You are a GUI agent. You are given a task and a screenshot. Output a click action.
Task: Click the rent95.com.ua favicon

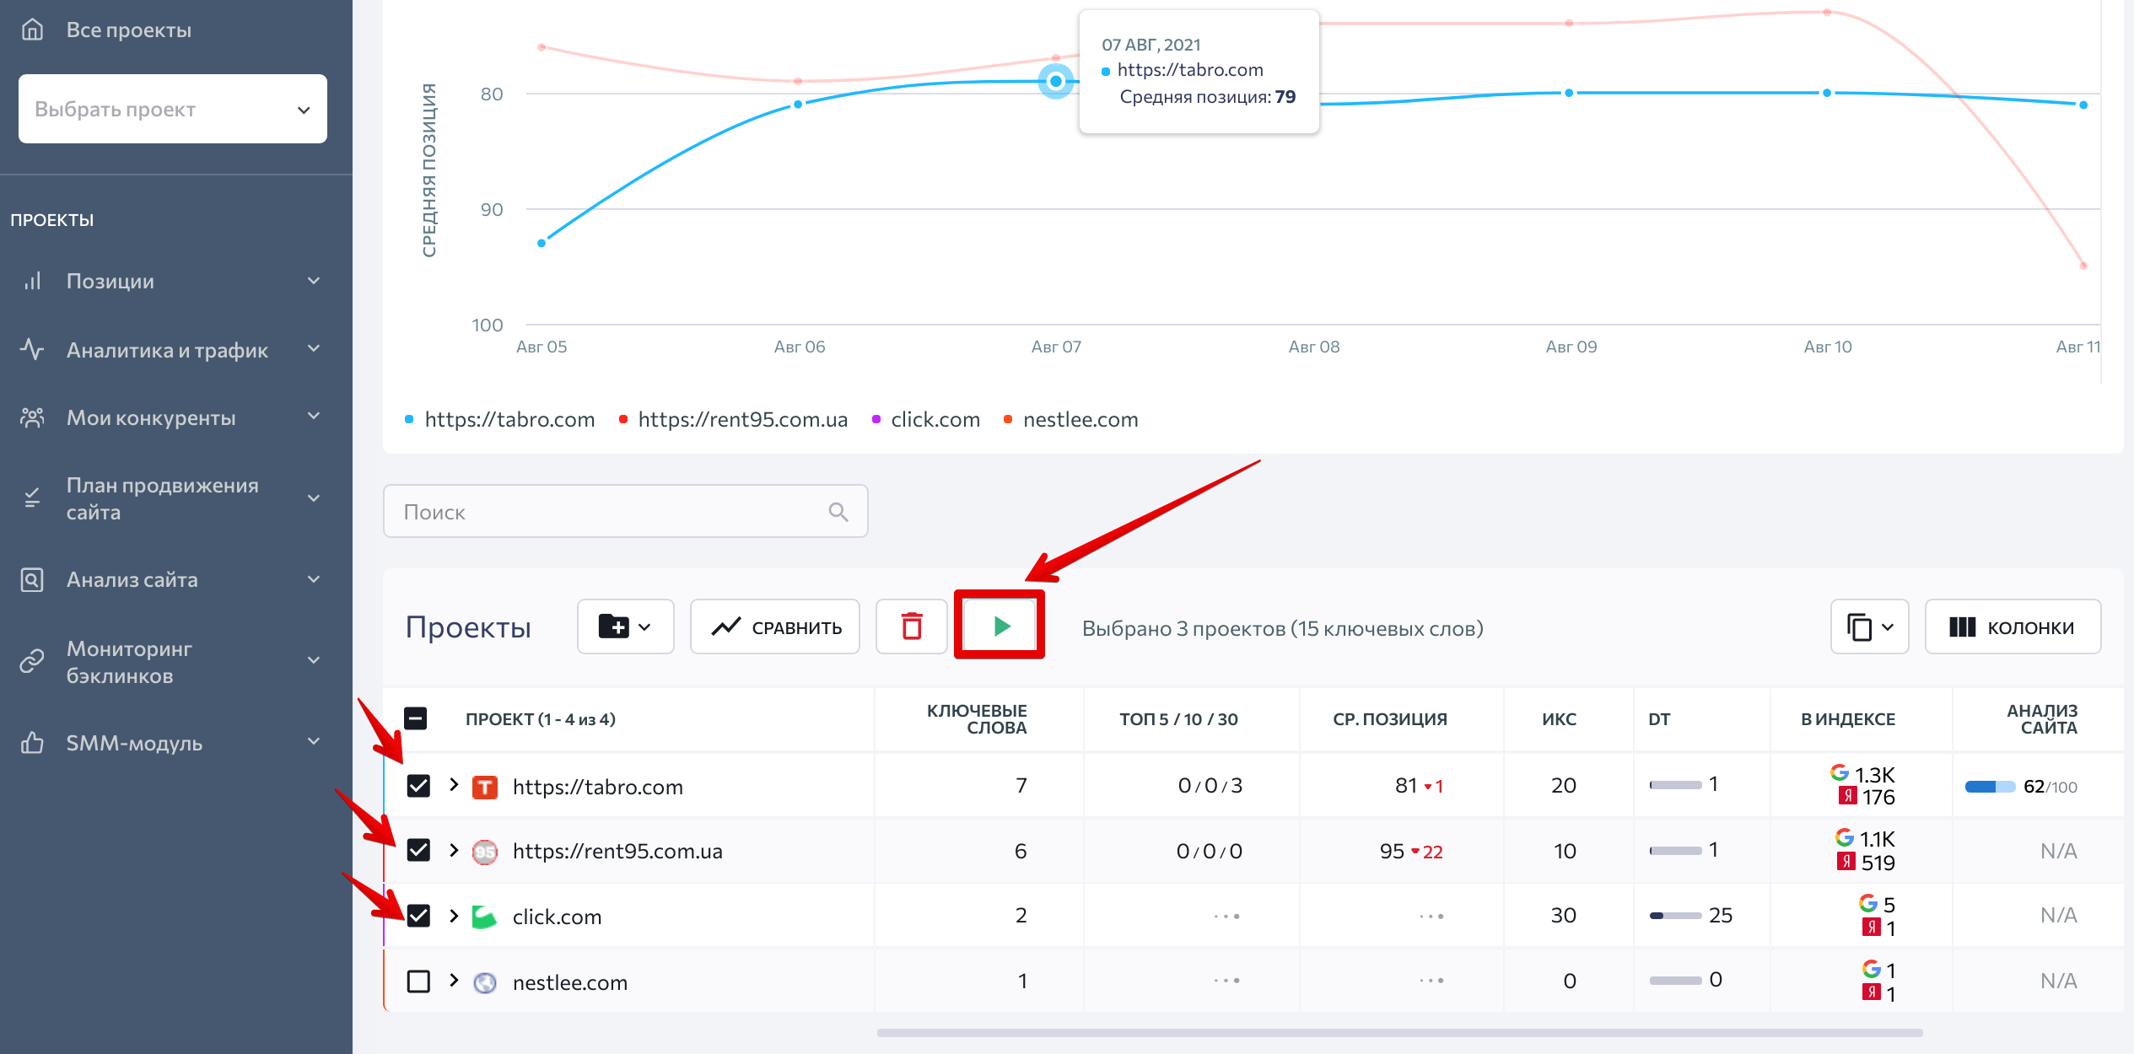484,852
